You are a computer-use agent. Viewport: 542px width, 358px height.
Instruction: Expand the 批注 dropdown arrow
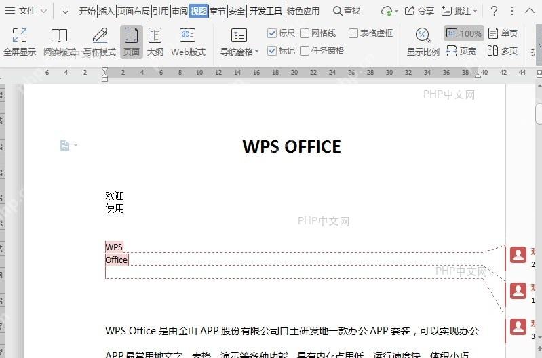click(x=475, y=12)
